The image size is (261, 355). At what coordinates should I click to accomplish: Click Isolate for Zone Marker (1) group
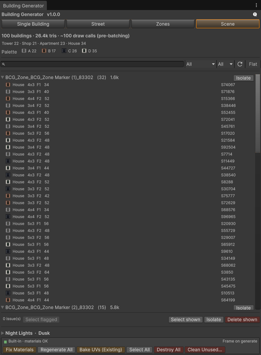tap(243, 78)
